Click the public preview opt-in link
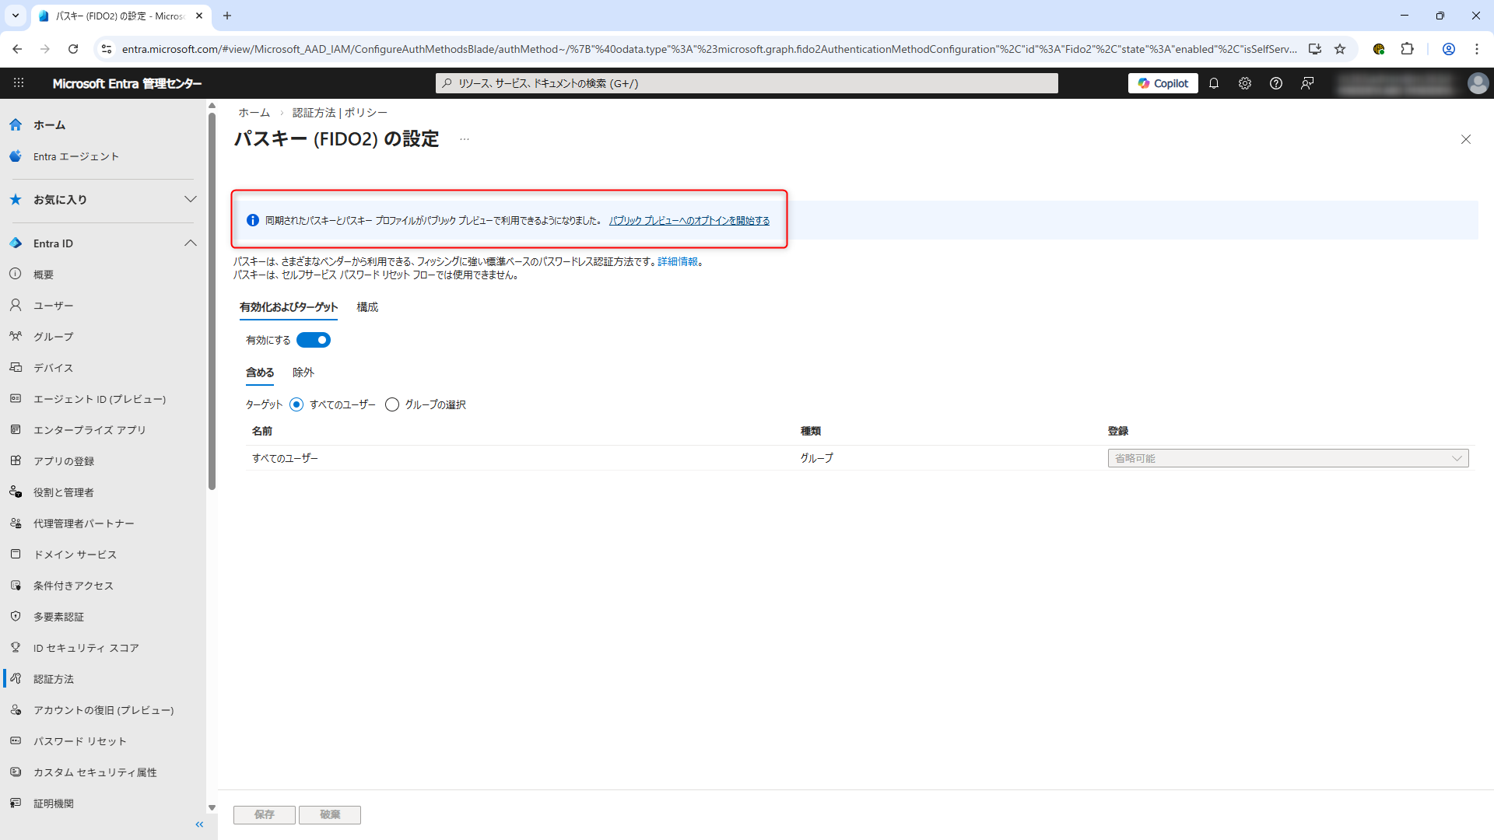This screenshot has width=1494, height=840. coord(689,221)
